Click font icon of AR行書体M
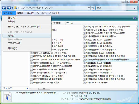Viewport: 139px width, 104px height. (84, 46)
